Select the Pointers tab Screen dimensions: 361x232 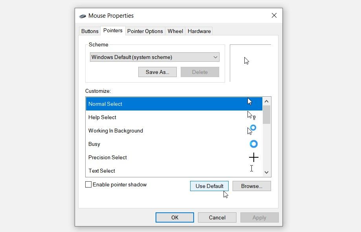tap(113, 30)
